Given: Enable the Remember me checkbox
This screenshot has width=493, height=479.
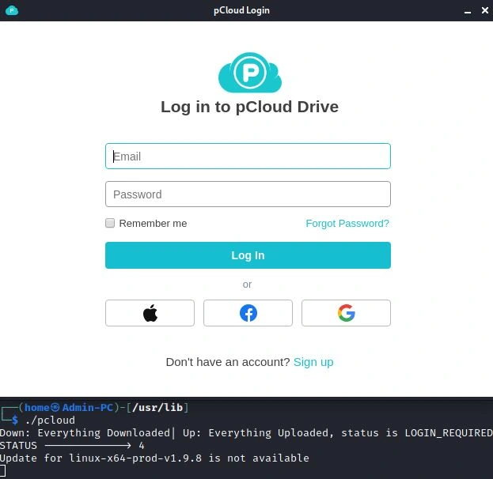Looking at the screenshot, I should pyautogui.click(x=110, y=223).
